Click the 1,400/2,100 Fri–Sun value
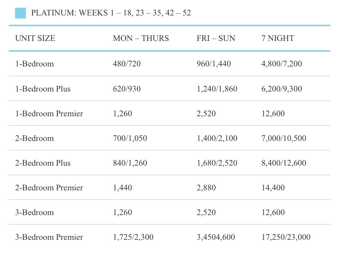This screenshot has width=338, height=256. pyautogui.click(x=217, y=138)
